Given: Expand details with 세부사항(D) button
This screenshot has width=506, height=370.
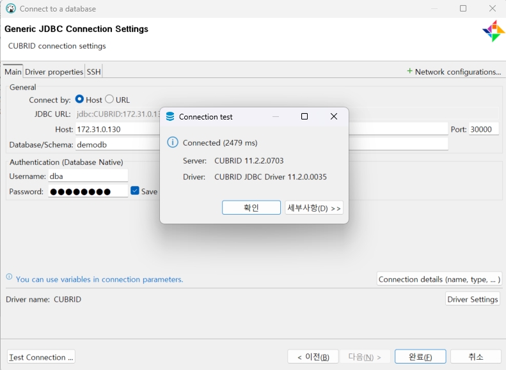Looking at the screenshot, I should (313, 208).
